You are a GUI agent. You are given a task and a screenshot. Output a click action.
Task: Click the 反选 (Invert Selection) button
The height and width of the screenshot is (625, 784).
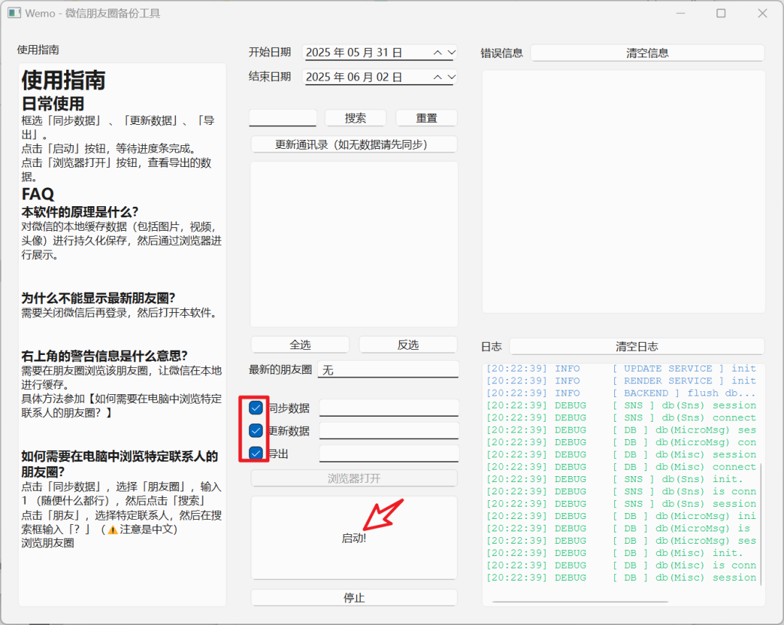pyautogui.click(x=407, y=343)
